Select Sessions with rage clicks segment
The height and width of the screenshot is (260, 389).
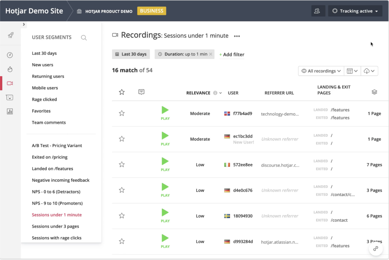point(57,238)
